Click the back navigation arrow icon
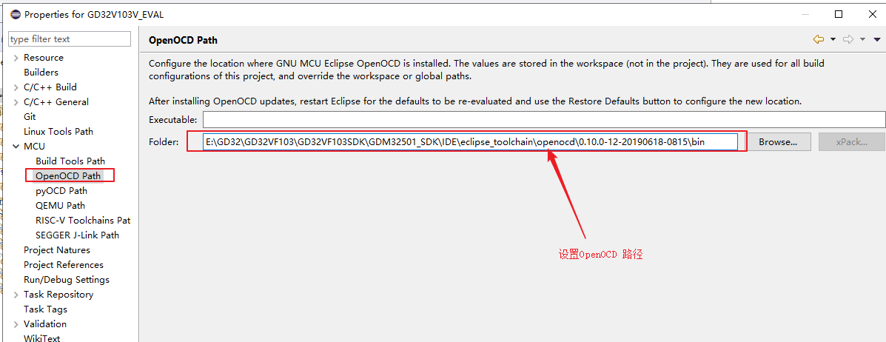Screen dimensions: 886x342 pyautogui.click(x=818, y=39)
